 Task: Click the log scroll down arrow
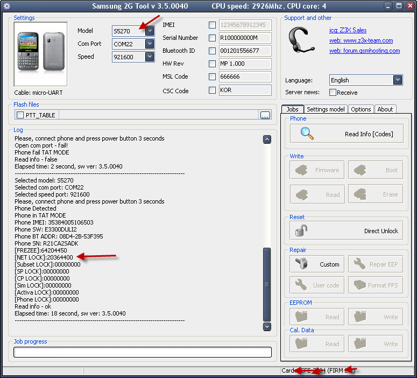coord(267,327)
